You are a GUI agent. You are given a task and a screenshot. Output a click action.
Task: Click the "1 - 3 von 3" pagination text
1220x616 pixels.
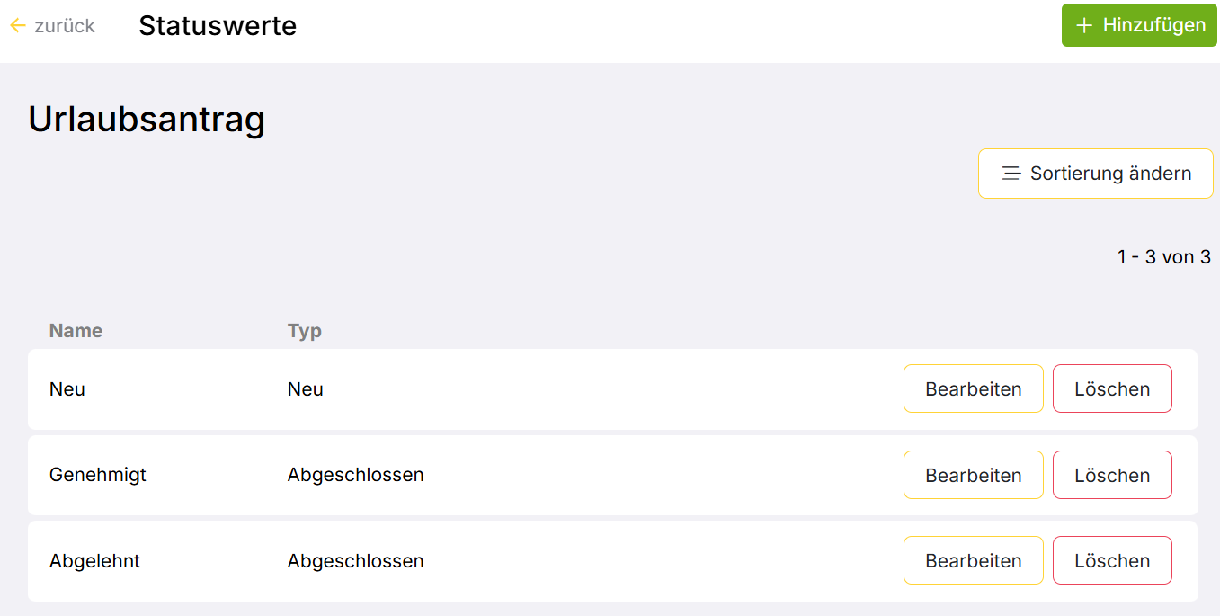[1163, 257]
